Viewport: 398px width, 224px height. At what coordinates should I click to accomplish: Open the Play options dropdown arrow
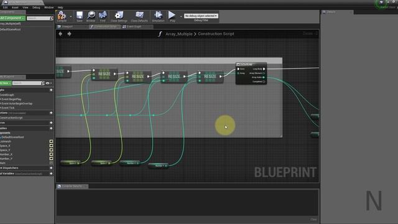(x=181, y=17)
